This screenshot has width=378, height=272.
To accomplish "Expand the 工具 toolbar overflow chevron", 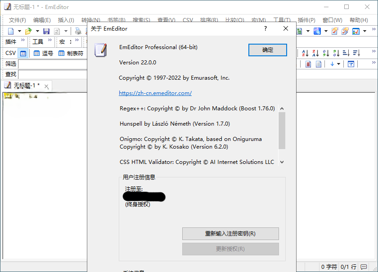I will click(50, 40).
